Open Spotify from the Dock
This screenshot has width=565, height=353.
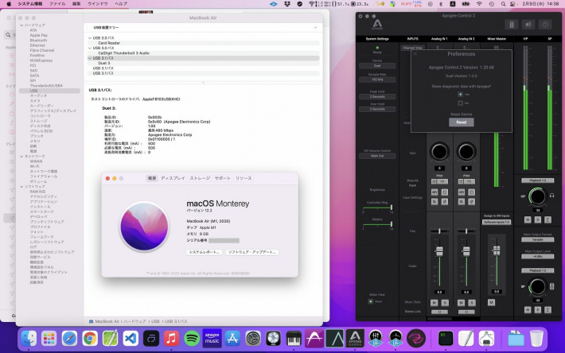tap(191, 338)
